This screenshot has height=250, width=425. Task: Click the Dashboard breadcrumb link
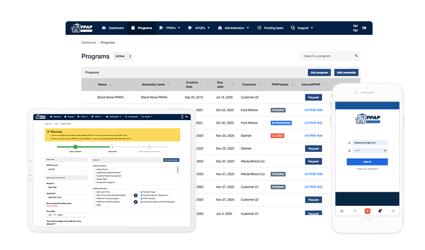(x=88, y=43)
